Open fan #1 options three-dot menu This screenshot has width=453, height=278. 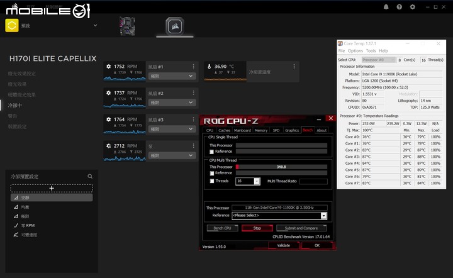tap(193, 67)
